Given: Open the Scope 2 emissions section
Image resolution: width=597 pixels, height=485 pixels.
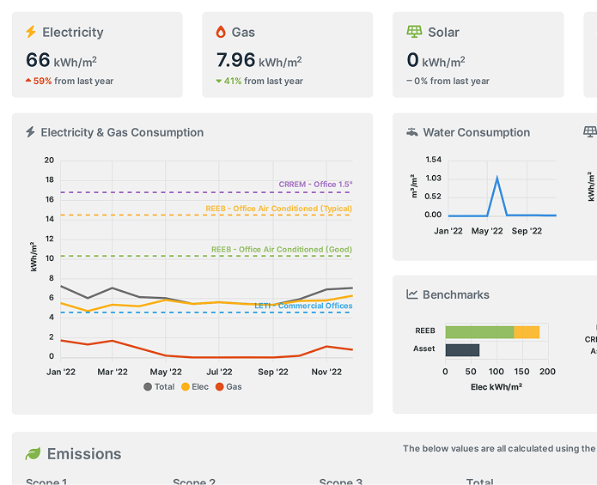Looking at the screenshot, I should tap(194, 482).
